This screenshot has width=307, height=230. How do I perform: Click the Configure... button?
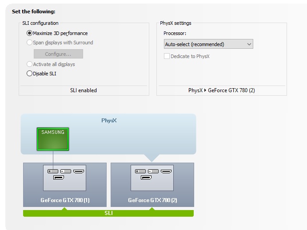[58, 54]
